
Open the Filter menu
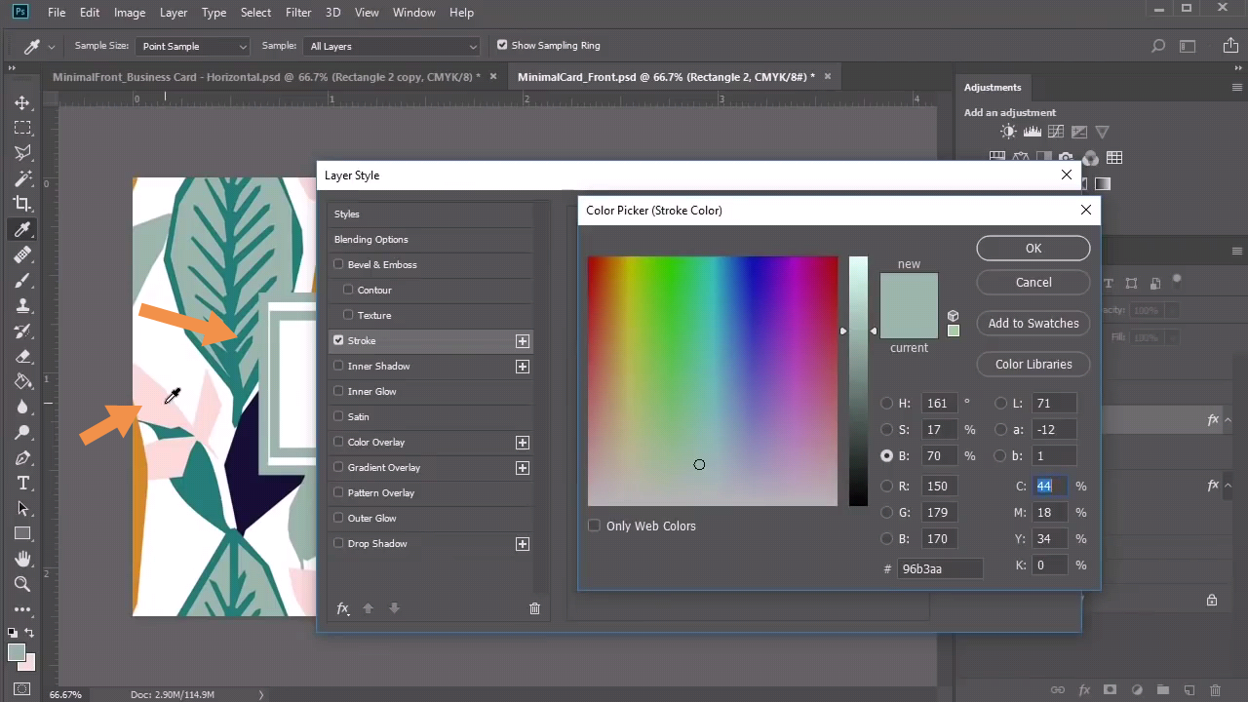[298, 13]
